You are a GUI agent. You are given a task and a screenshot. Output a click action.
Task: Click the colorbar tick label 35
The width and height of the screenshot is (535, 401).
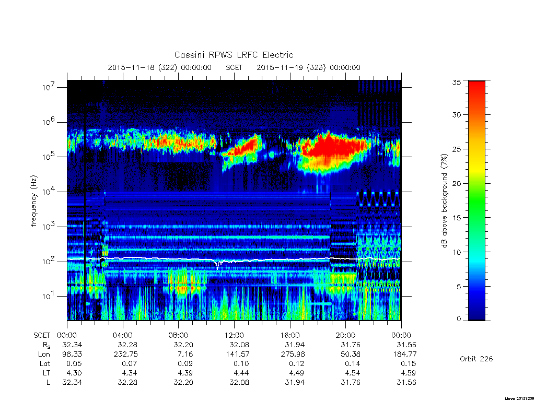pyautogui.click(x=456, y=82)
